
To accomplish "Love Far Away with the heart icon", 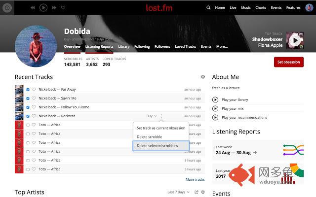I will coord(34,89).
